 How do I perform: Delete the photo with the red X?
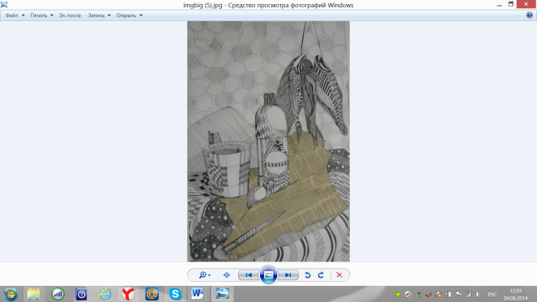click(x=339, y=275)
